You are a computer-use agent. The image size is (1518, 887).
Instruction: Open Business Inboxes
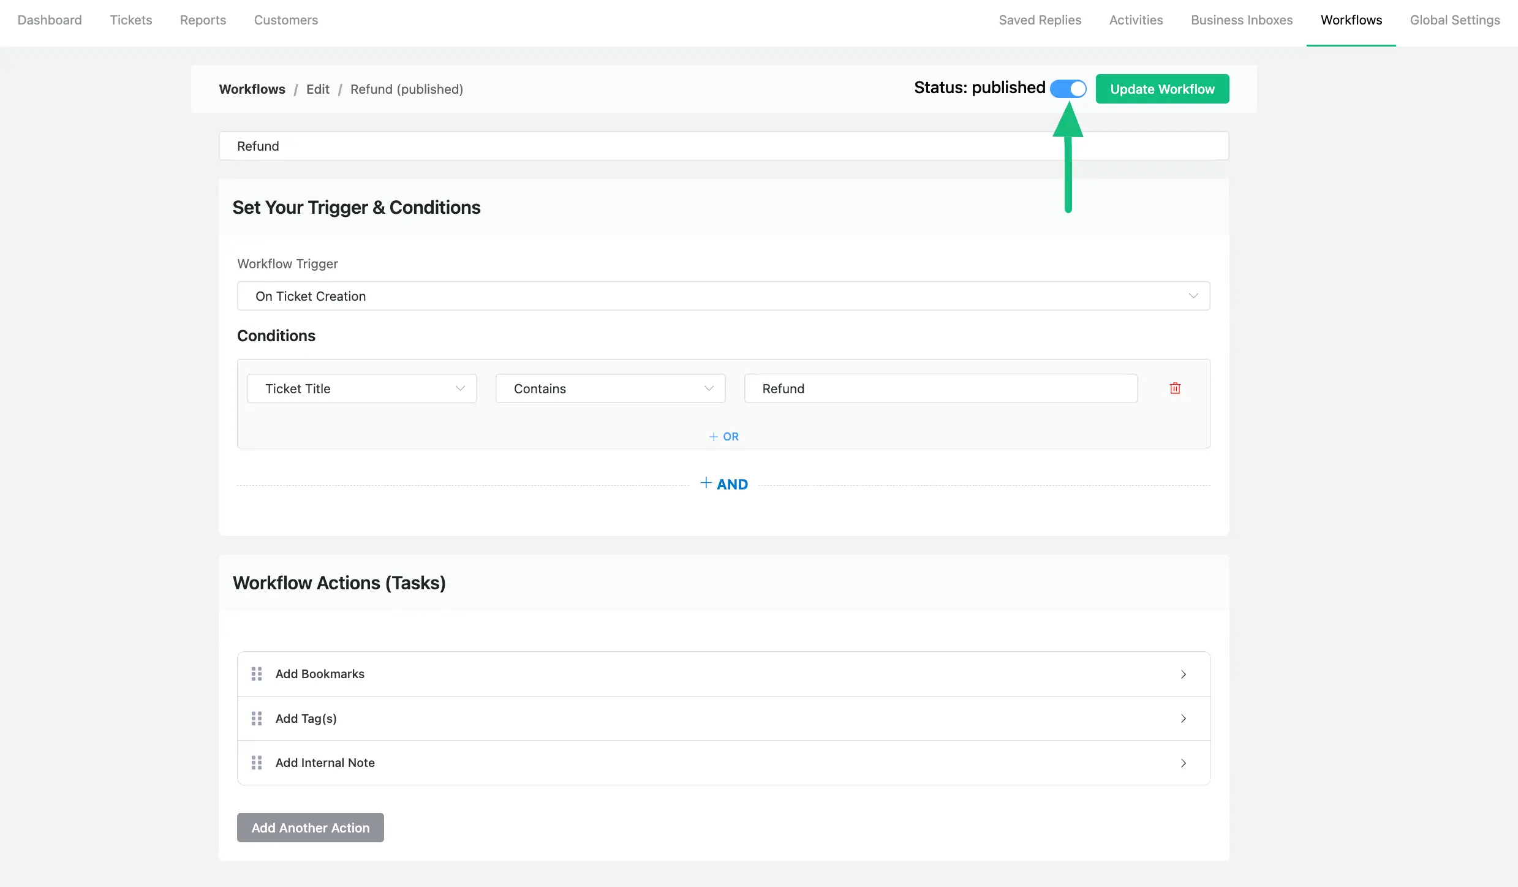(1242, 20)
